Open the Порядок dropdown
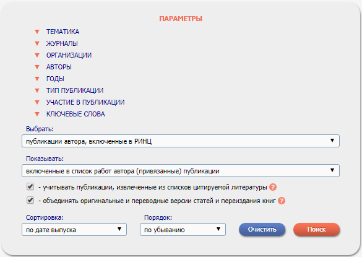The width and height of the screenshot is (362, 257). pyautogui.click(x=183, y=230)
